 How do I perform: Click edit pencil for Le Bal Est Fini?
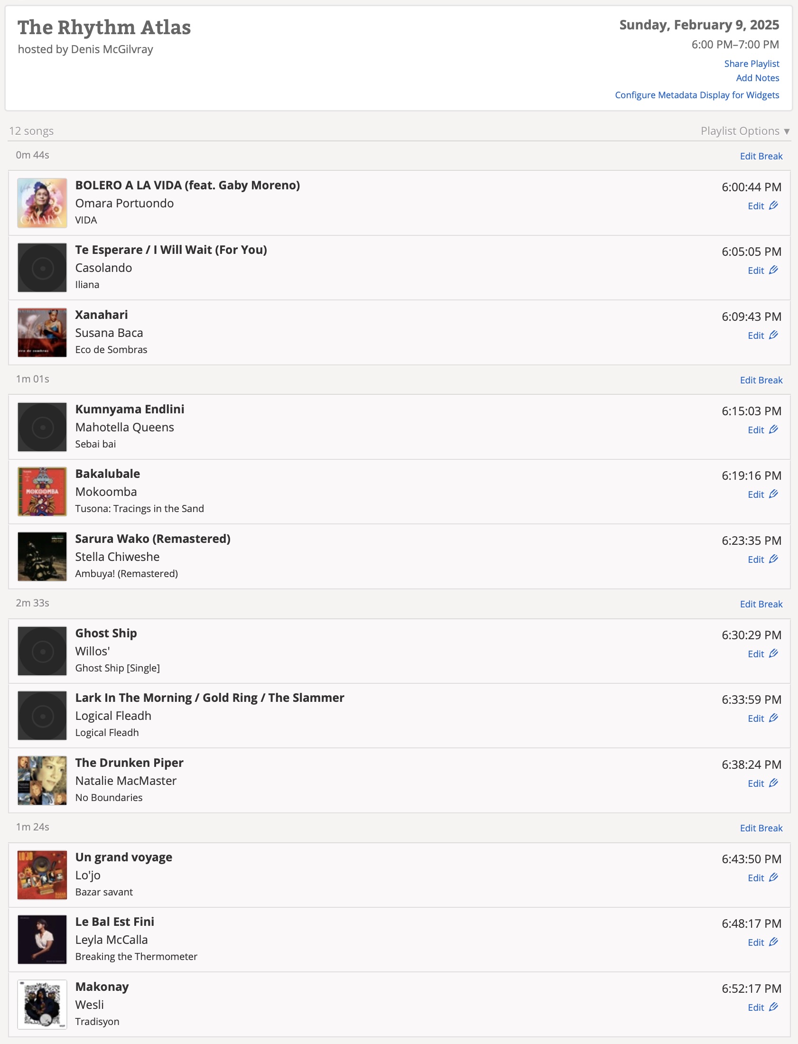pos(773,942)
